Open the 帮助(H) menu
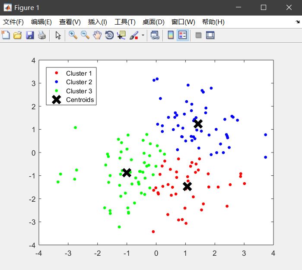The image size is (302, 270). click(213, 22)
